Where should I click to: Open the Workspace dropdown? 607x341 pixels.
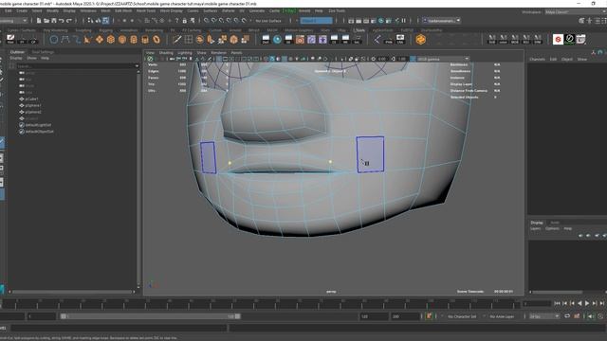pos(576,12)
